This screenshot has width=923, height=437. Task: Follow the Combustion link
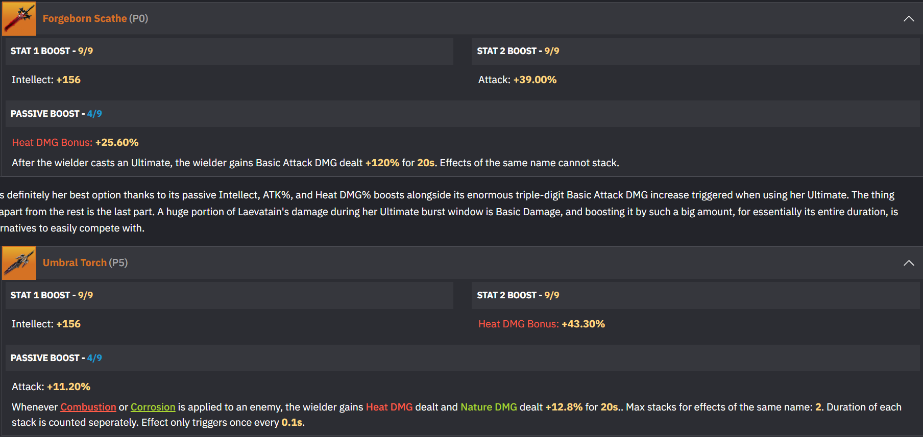click(88, 407)
